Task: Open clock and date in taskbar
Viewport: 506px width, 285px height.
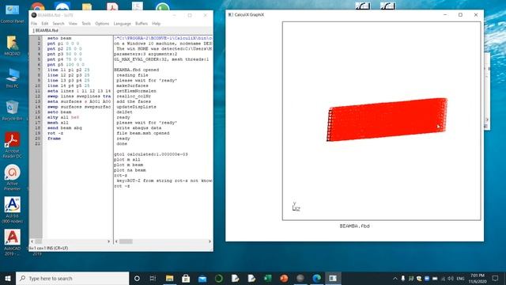Action: (x=478, y=278)
